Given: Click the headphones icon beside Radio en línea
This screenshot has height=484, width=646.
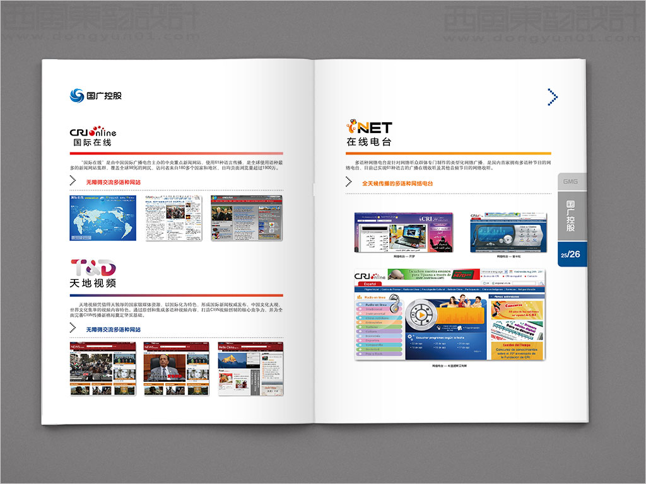Looking at the screenshot, I should (x=395, y=304).
